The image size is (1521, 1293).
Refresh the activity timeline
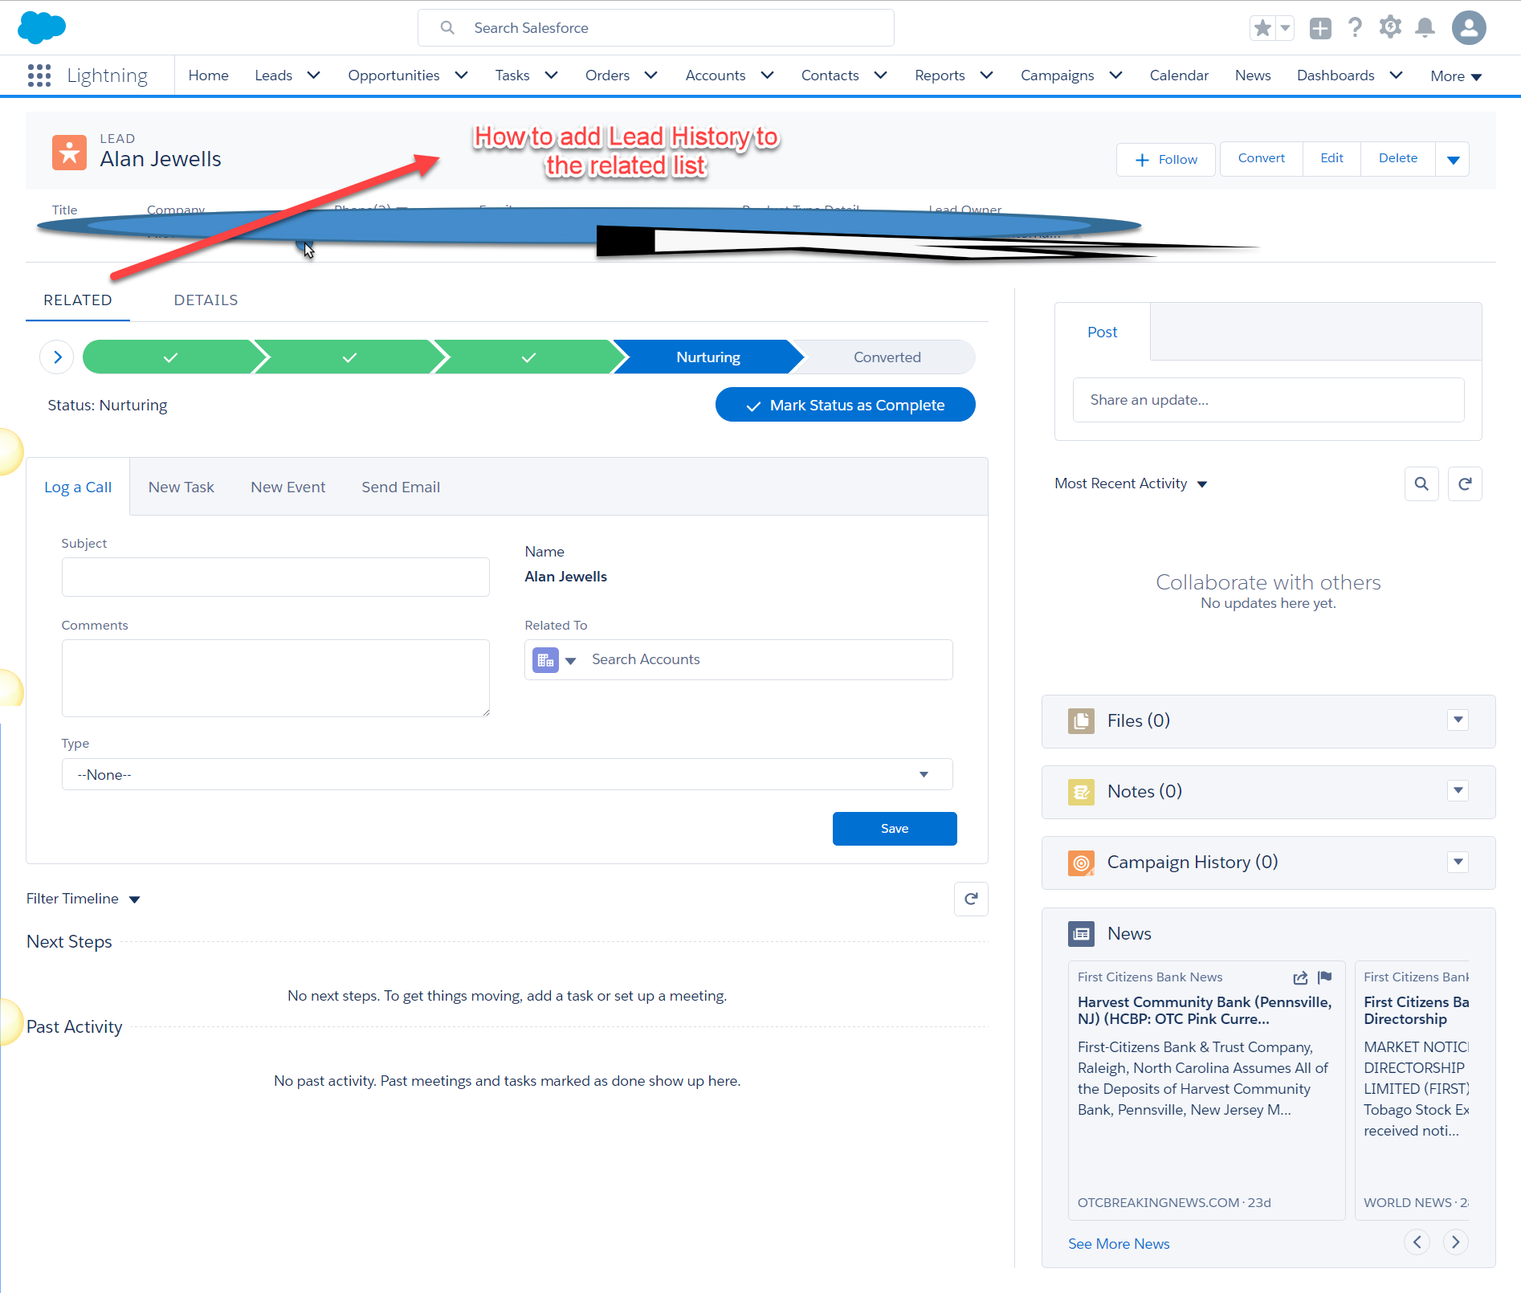[971, 899]
